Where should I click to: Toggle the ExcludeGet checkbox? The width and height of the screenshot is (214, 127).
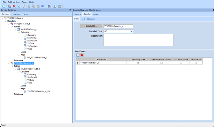196,63
